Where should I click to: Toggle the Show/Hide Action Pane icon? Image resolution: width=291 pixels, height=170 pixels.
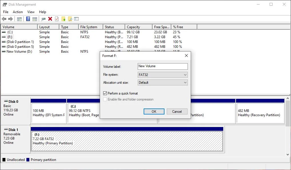tap(34, 19)
